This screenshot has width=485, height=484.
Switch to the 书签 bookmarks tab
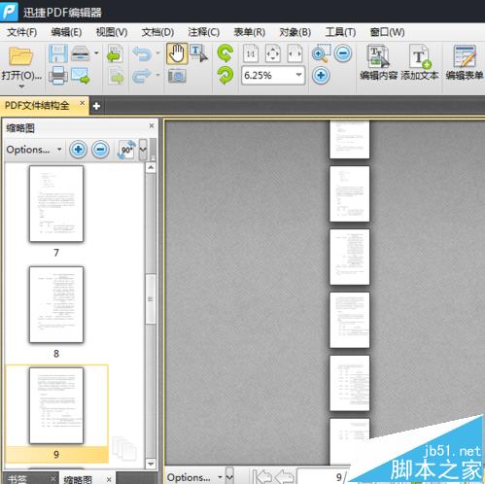click(17, 479)
